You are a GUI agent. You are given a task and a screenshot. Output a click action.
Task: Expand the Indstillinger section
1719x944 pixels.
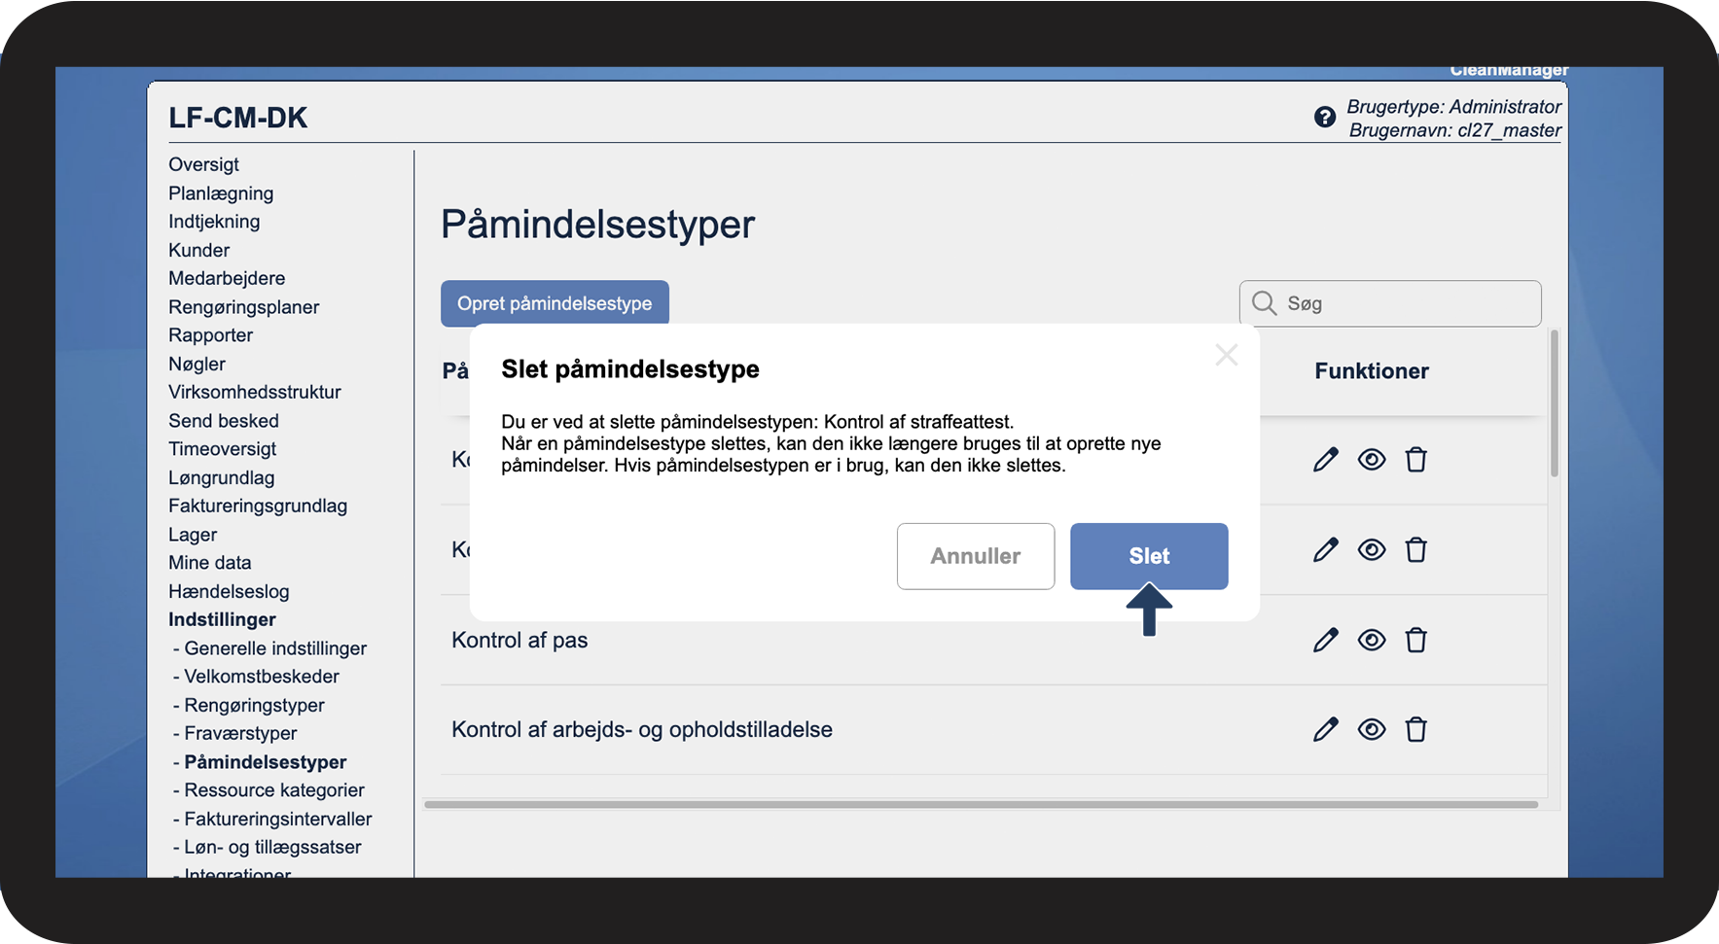tap(222, 619)
